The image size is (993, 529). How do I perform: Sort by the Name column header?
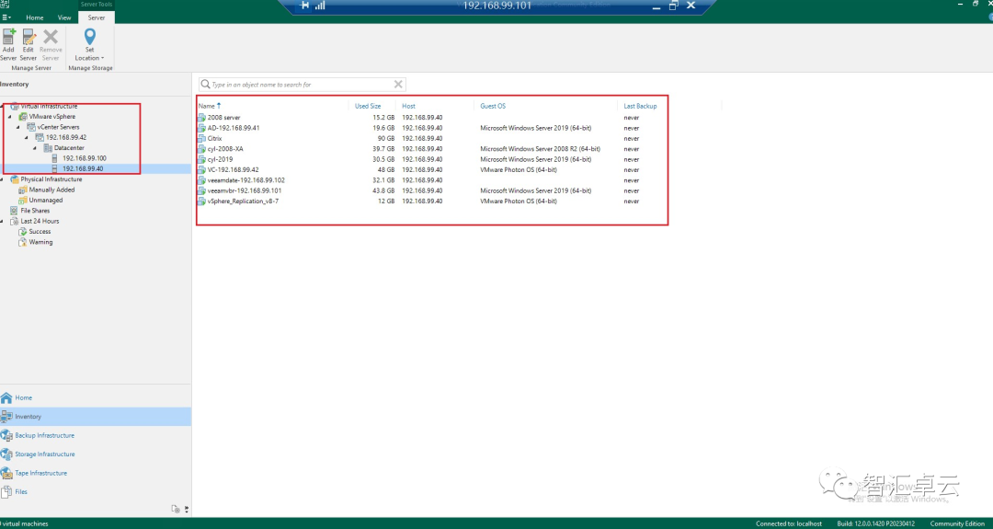(207, 106)
